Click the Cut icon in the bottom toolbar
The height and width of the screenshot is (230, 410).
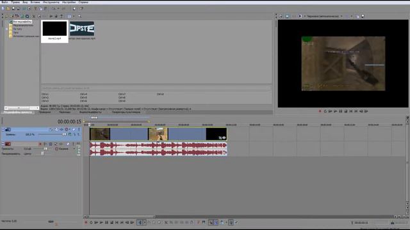(x=166, y=222)
